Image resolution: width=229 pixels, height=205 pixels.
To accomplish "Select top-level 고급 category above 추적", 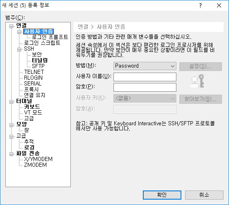I will click(21, 136).
